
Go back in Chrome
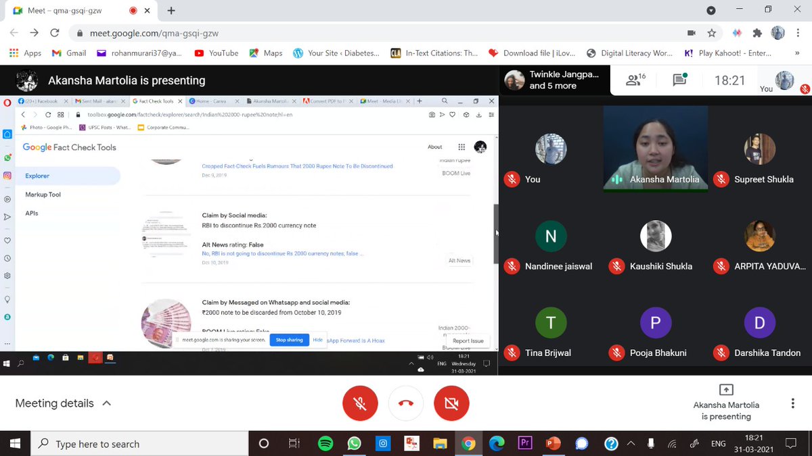(x=14, y=32)
